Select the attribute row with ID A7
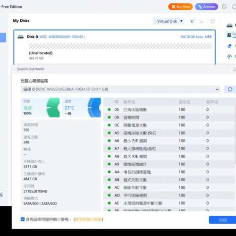The image size is (236, 236). [x=169, y=149]
